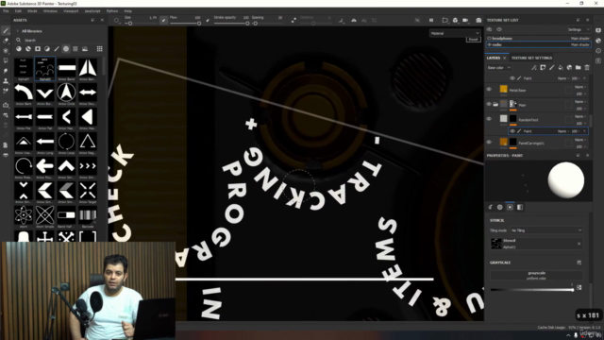Open blend mode dropdown for RandomText

580,116
